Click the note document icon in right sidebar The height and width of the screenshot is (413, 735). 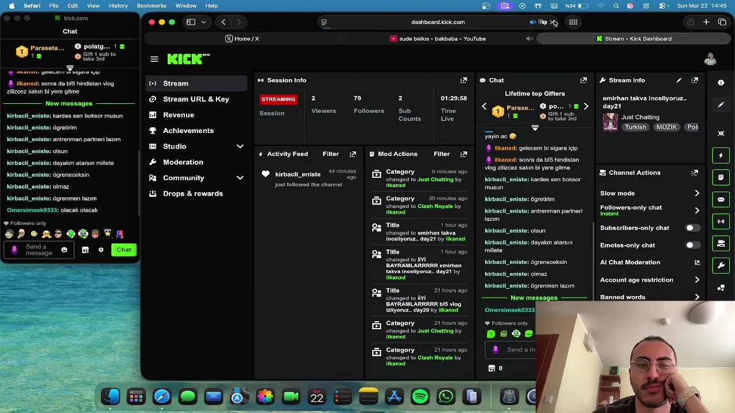[x=721, y=177]
